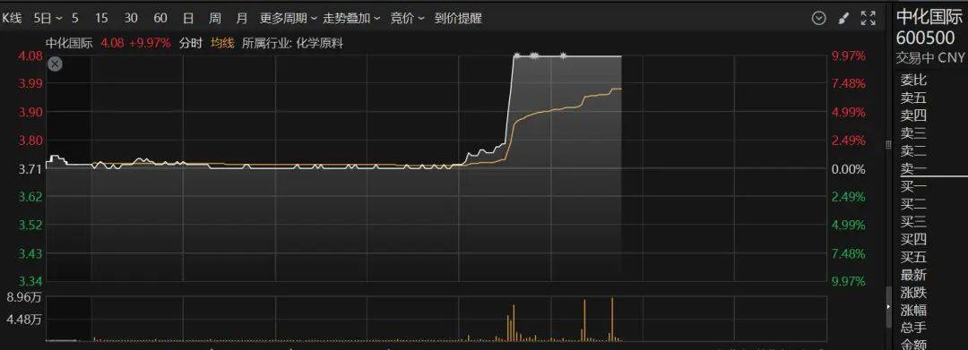Viewport: 968px width, 350px height.
Task: Select the 60 minute period tab
Action: (x=160, y=19)
